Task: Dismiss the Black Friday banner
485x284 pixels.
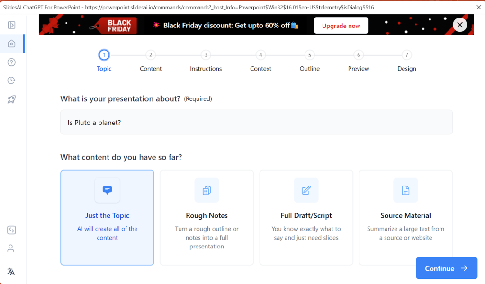Action: point(459,25)
